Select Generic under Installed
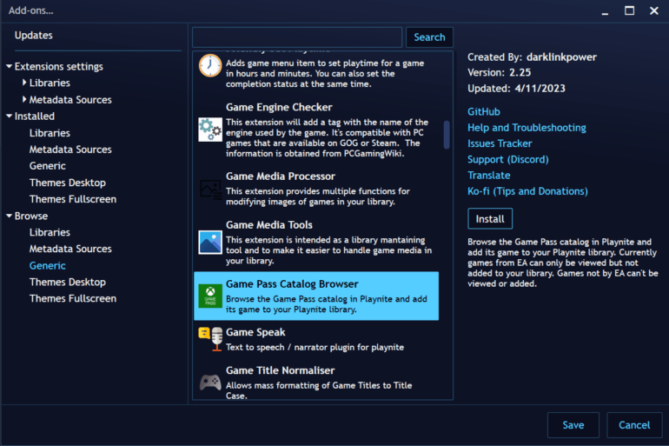Screen dimensions: 669x446 pyautogui.click(x=48, y=165)
